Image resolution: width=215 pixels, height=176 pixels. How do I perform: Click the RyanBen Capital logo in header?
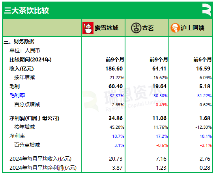click(x=206, y=10)
